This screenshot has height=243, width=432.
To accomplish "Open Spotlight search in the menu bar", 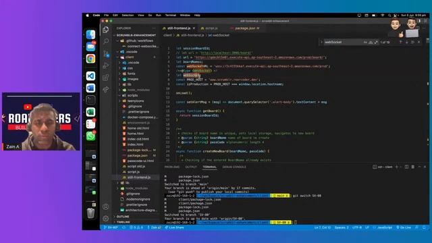I will (389, 16).
